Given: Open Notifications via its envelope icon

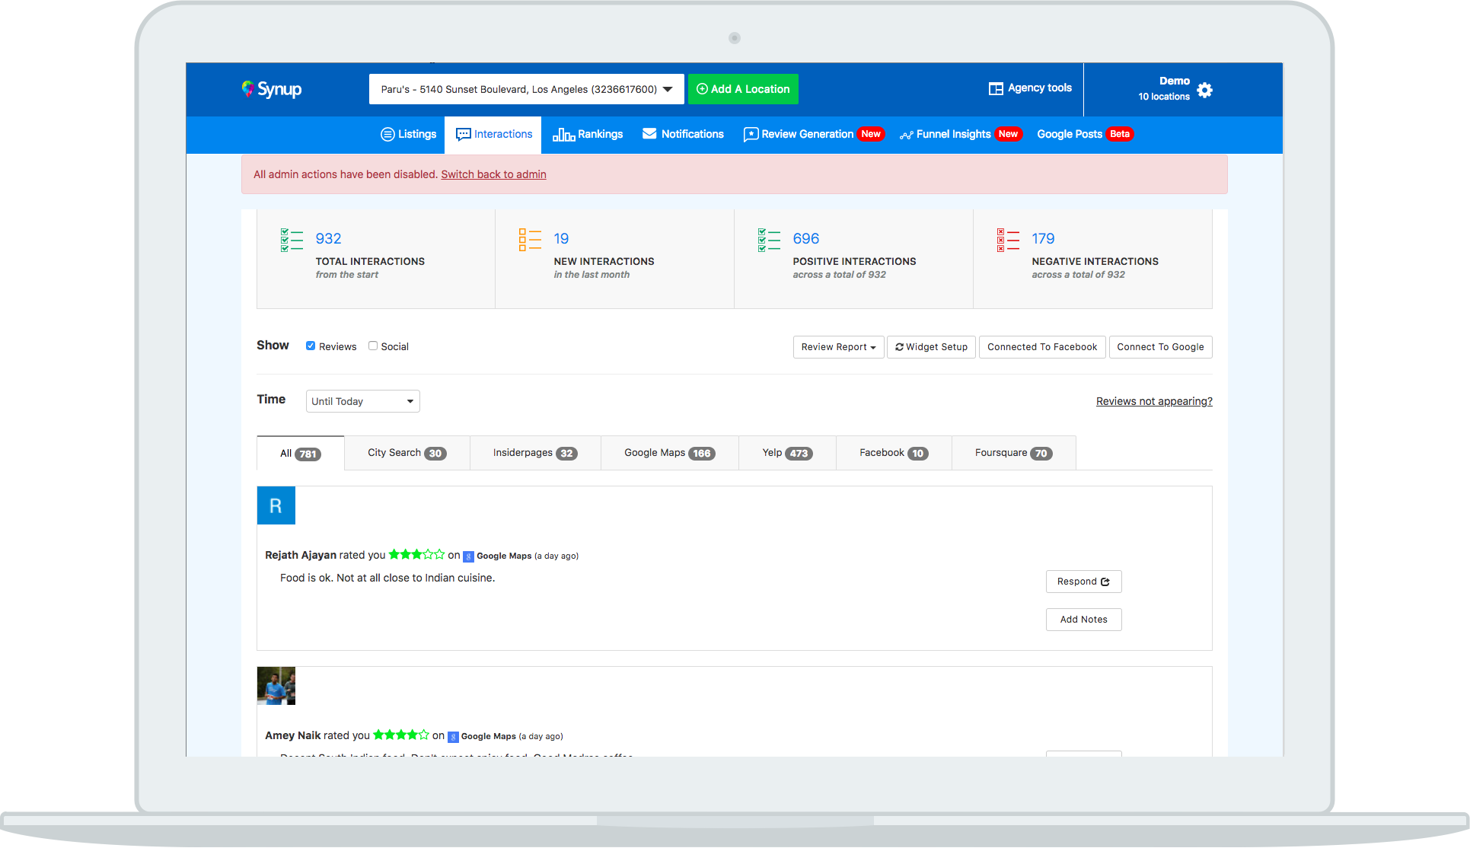Looking at the screenshot, I should (649, 134).
